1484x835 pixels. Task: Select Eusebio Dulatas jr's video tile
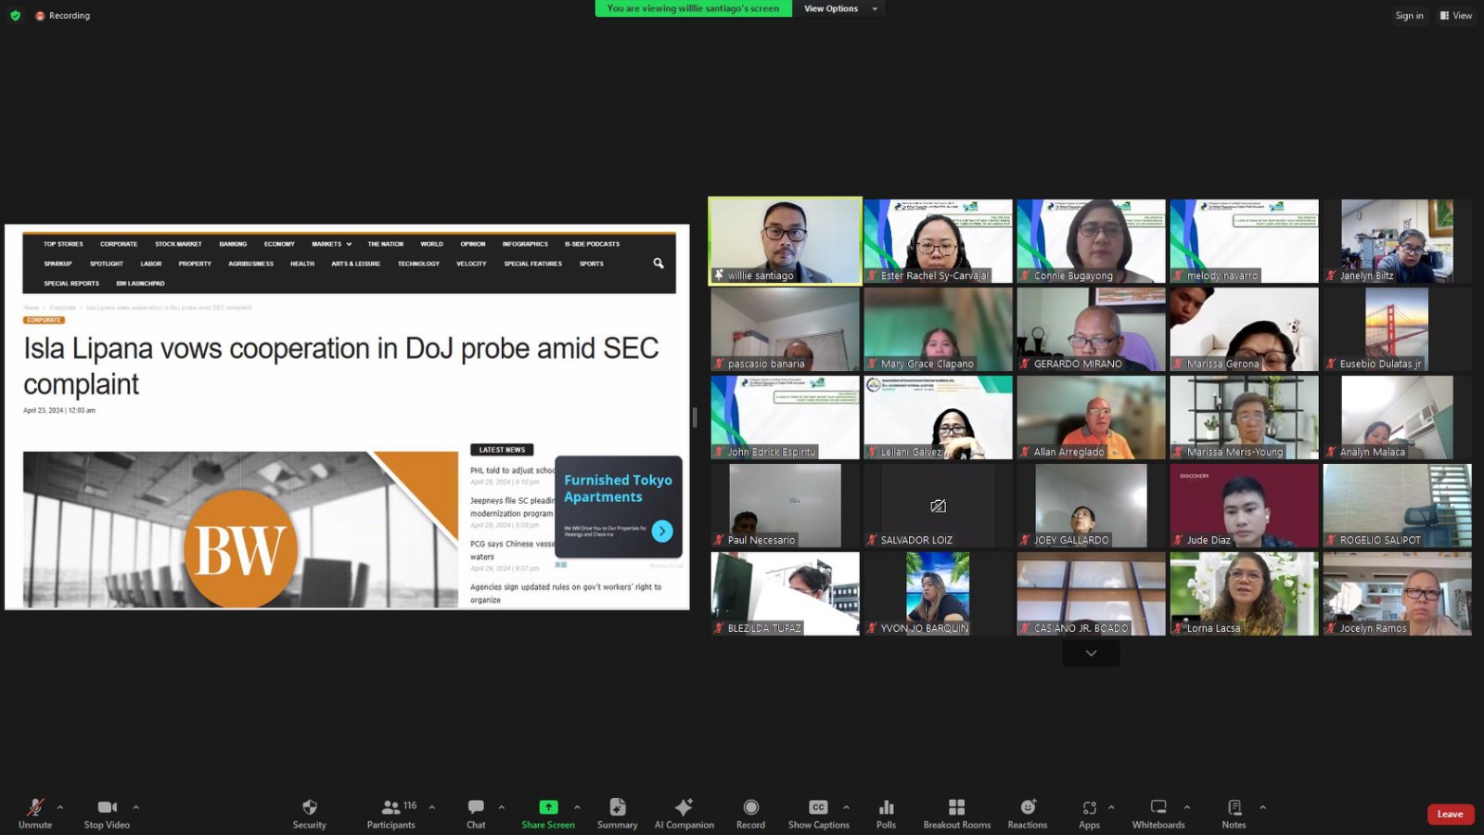pos(1397,329)
